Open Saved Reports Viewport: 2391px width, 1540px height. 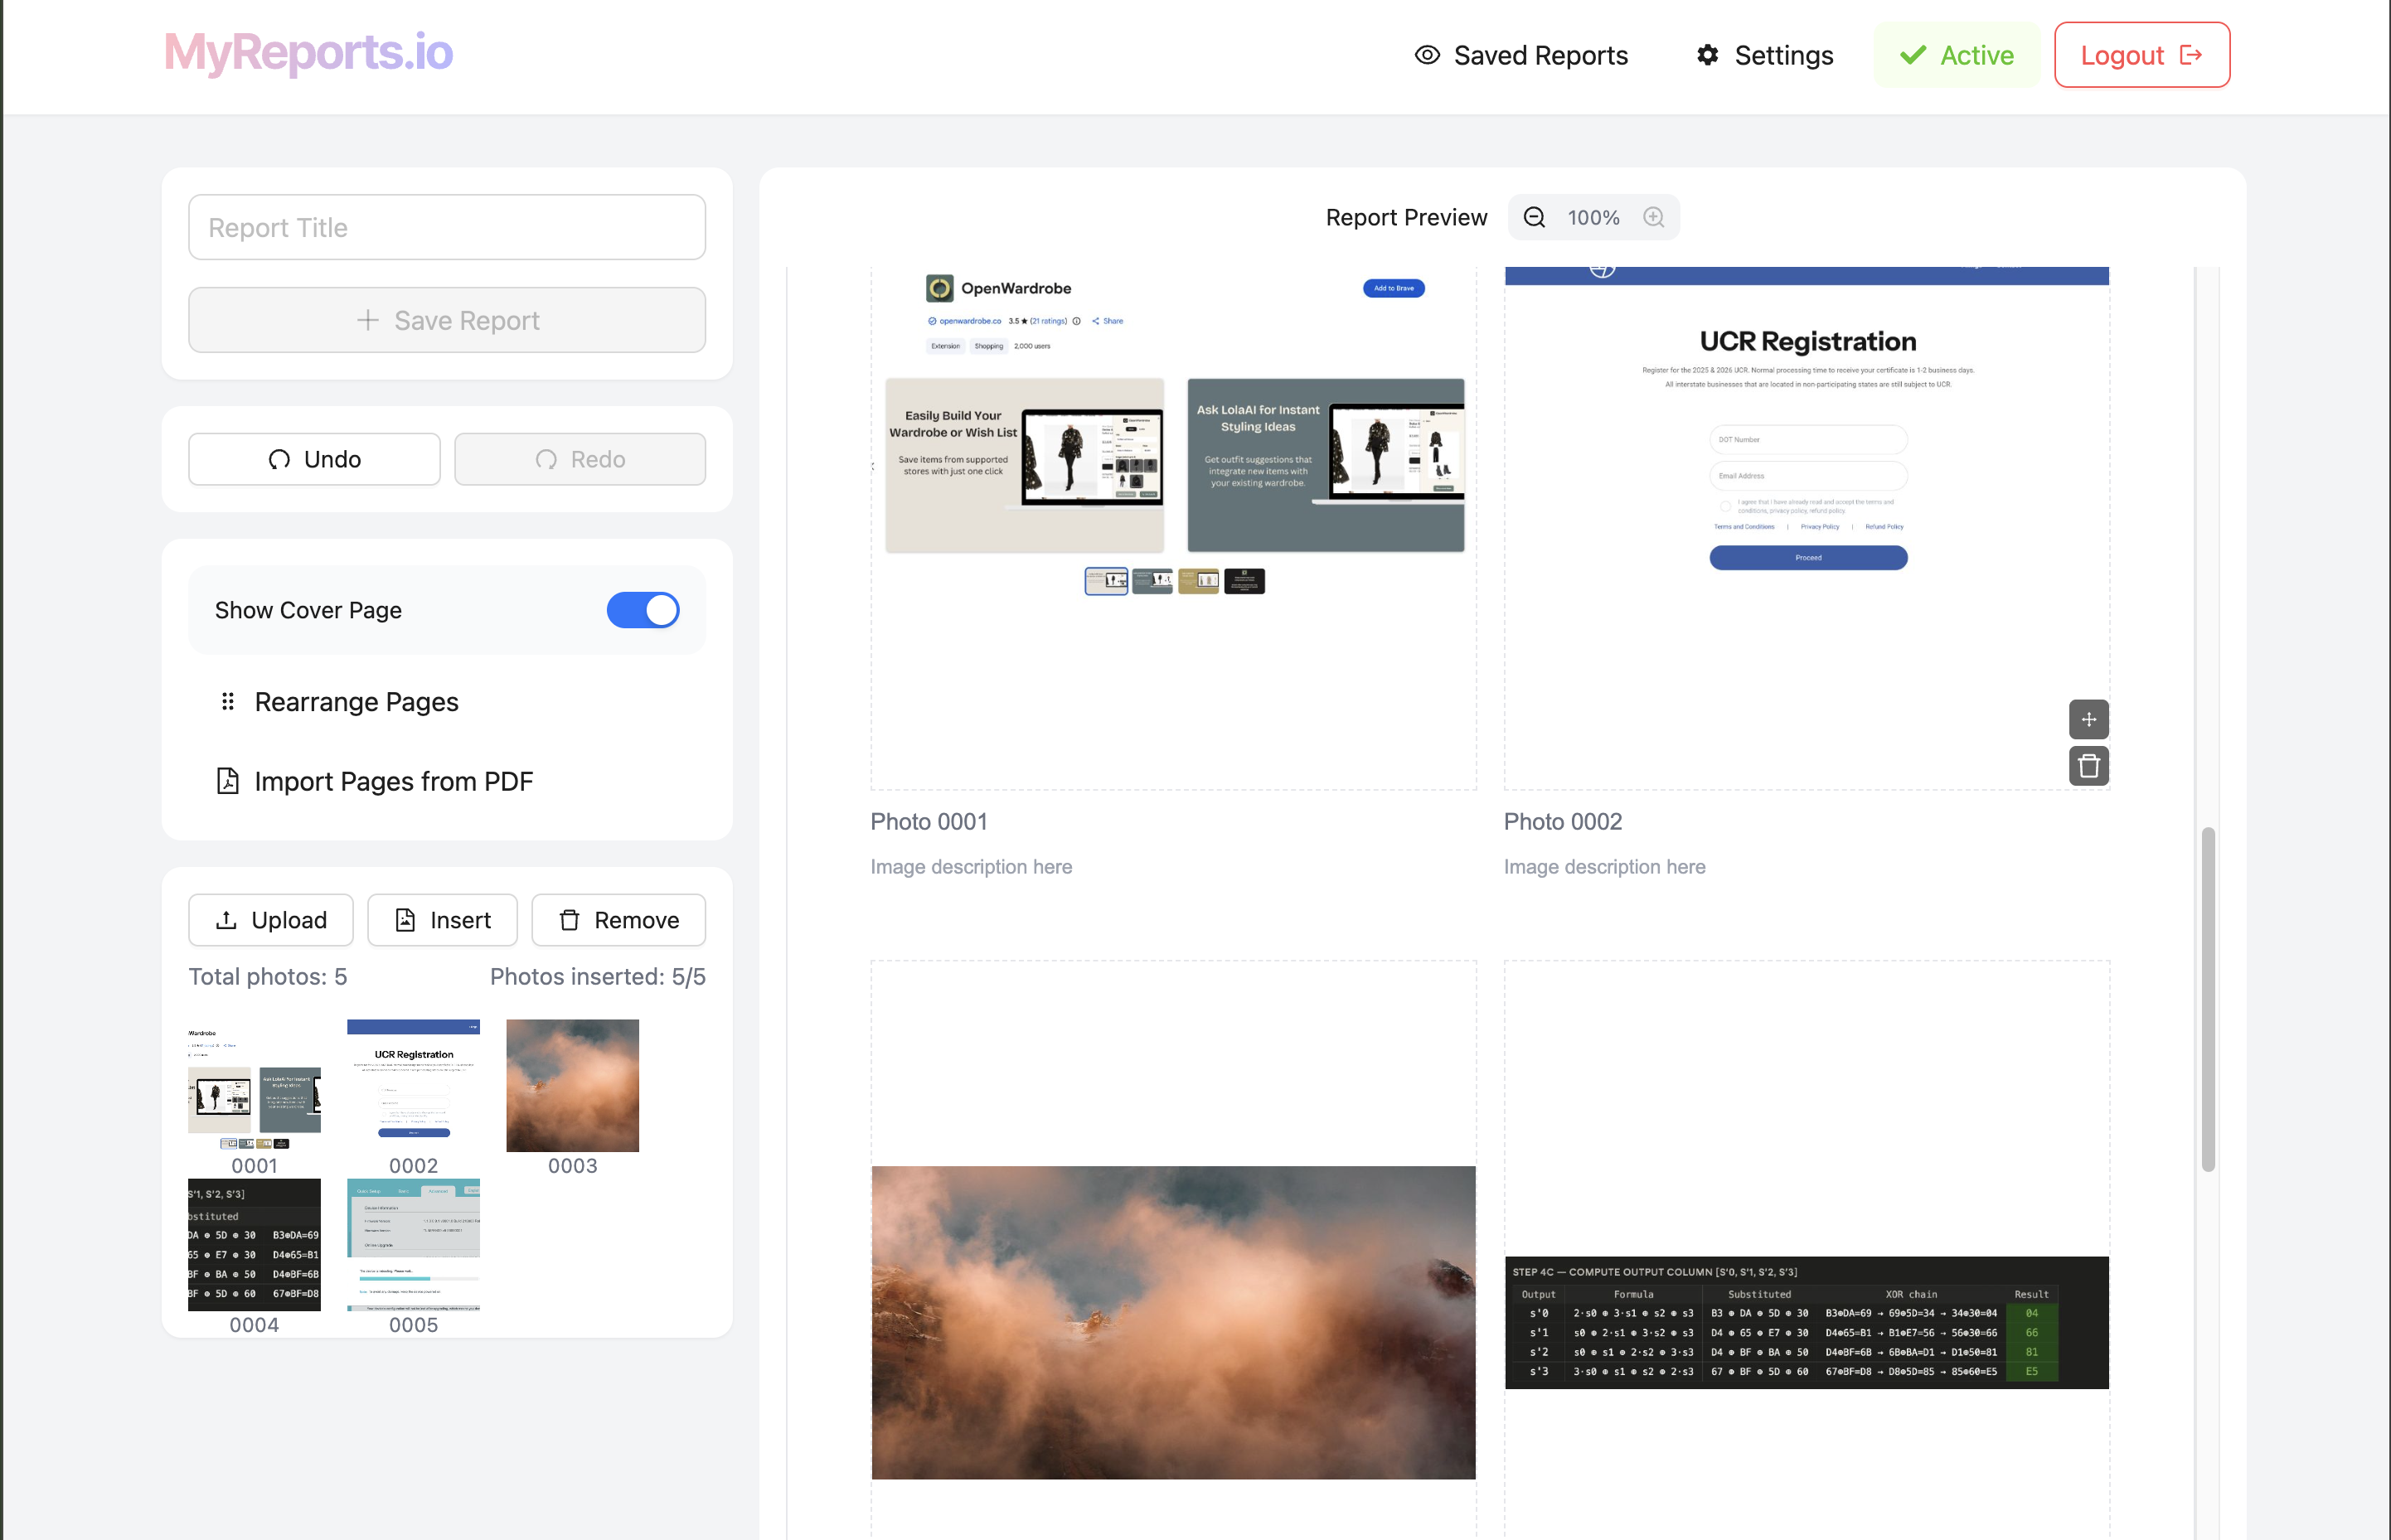tap(1521, 55)
